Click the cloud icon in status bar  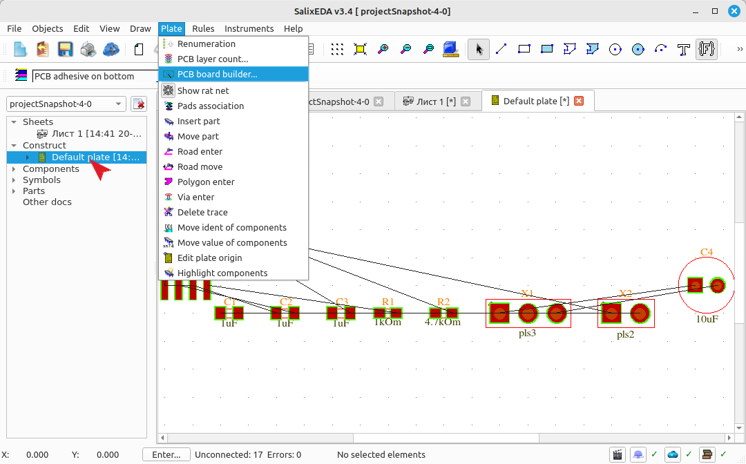[x=673, y=454]
